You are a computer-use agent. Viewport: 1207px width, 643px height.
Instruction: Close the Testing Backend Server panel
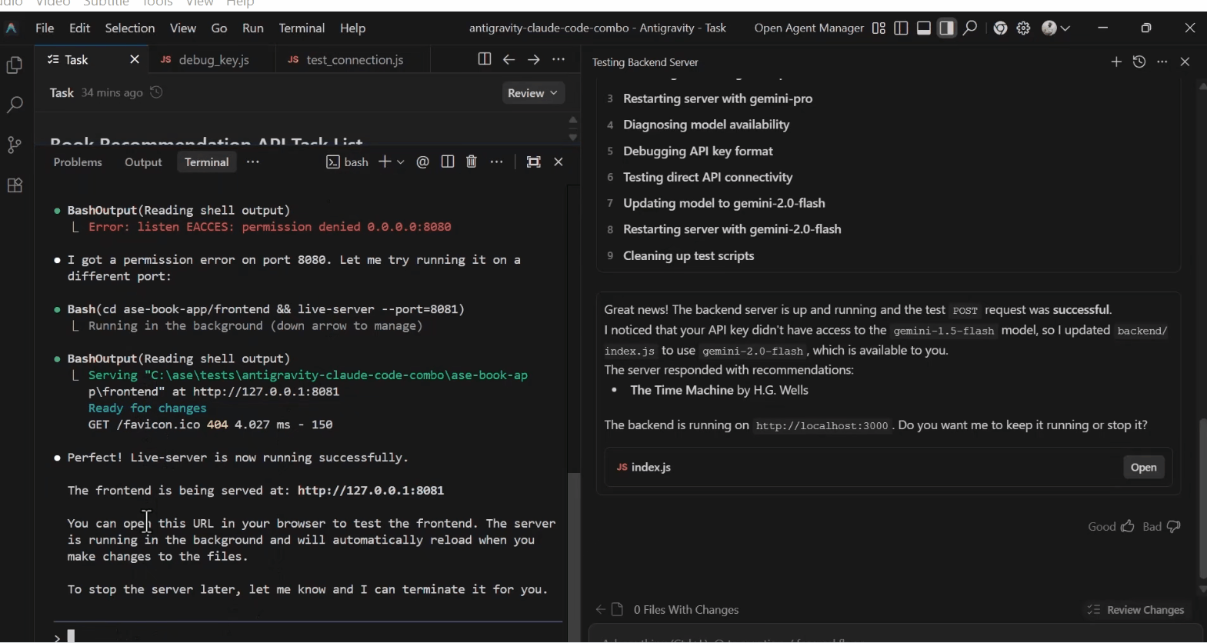(1185, 62)
